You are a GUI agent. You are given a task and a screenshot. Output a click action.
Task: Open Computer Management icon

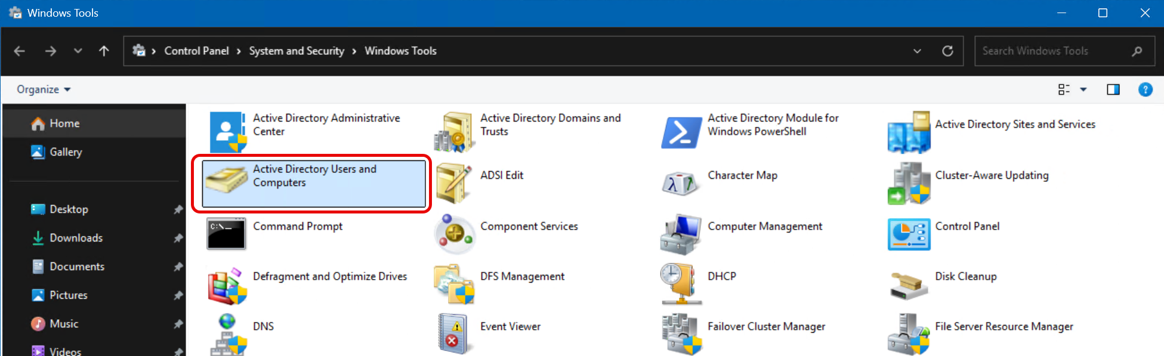tap(681, 234)
